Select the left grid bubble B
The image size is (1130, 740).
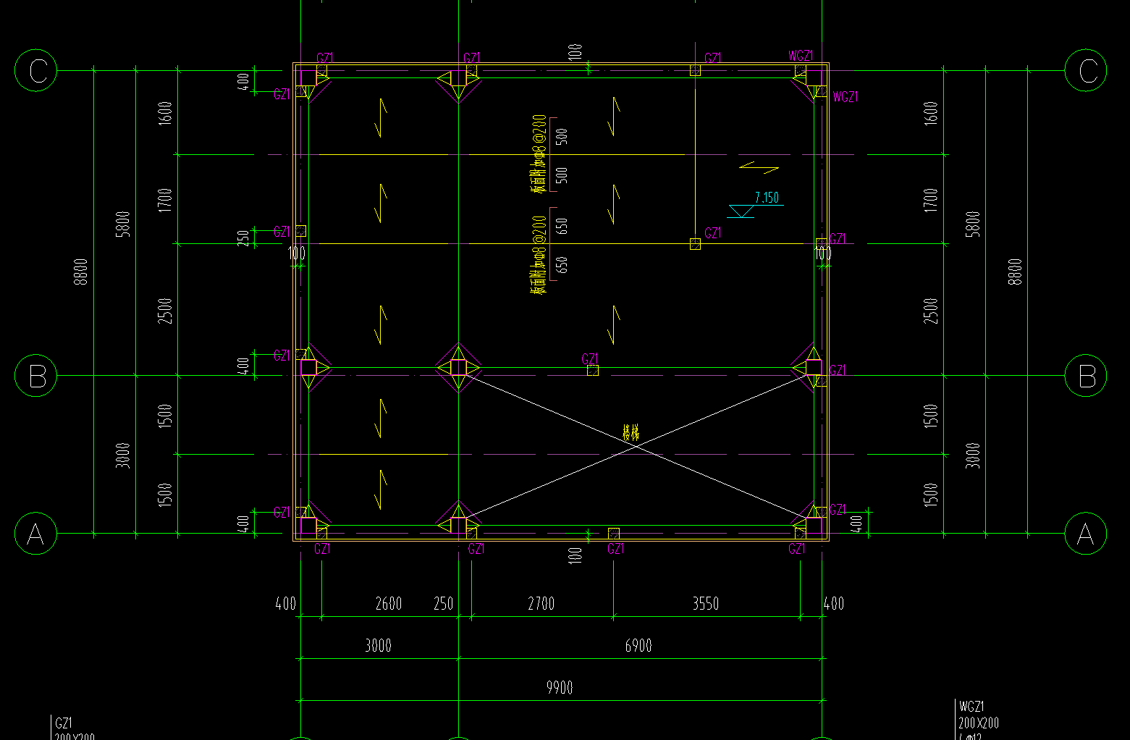pos(36,376)
